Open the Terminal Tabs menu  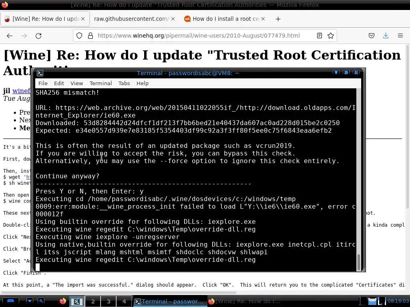coord(124,83)
